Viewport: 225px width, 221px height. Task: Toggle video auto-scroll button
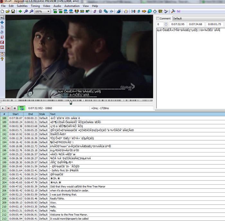click(22, 108)
